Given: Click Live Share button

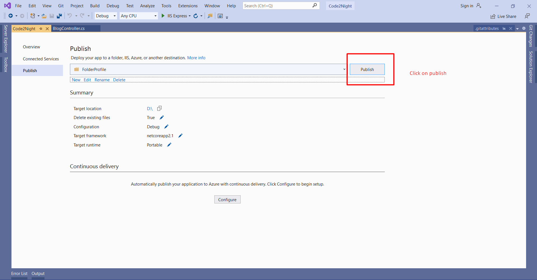Looking at the screenshot, I should (x=503, y=16).
